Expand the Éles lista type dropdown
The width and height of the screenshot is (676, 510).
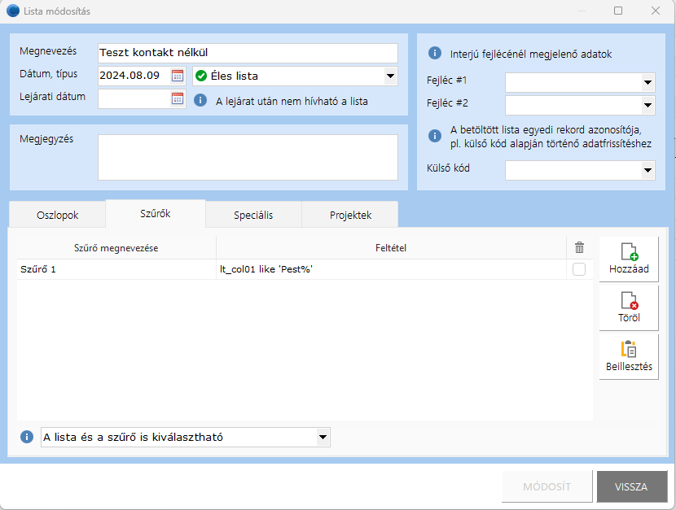click(389, 76)
